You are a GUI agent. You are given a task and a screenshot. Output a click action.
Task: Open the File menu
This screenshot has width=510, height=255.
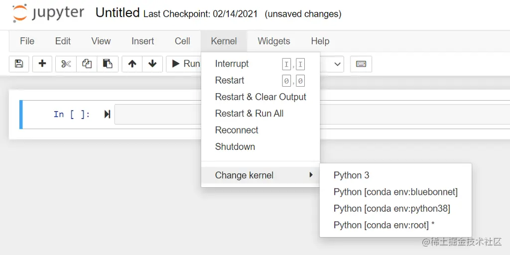click(27, 41)
